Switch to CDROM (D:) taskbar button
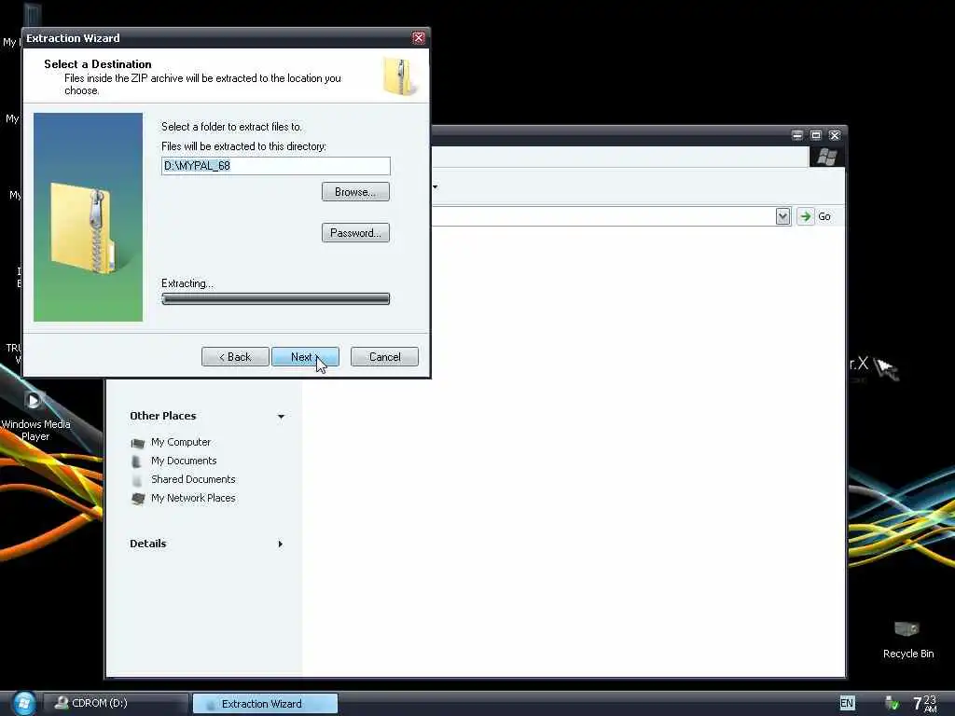The image size is (955, 716). [116, 703]
